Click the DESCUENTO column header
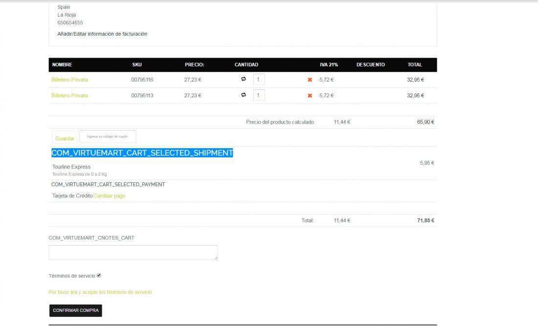 [371, 65]
